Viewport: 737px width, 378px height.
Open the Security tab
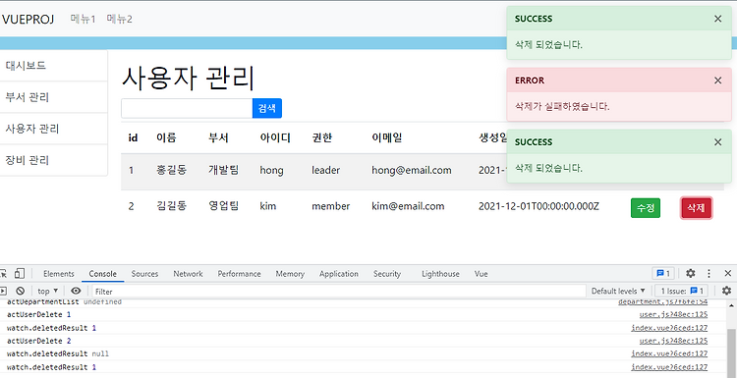click(387, 274)
